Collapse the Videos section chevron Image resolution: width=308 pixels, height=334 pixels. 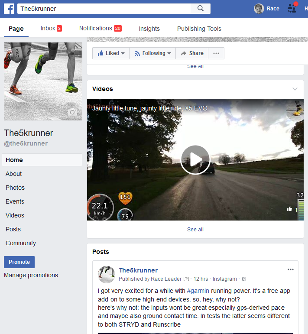[295, 89]
